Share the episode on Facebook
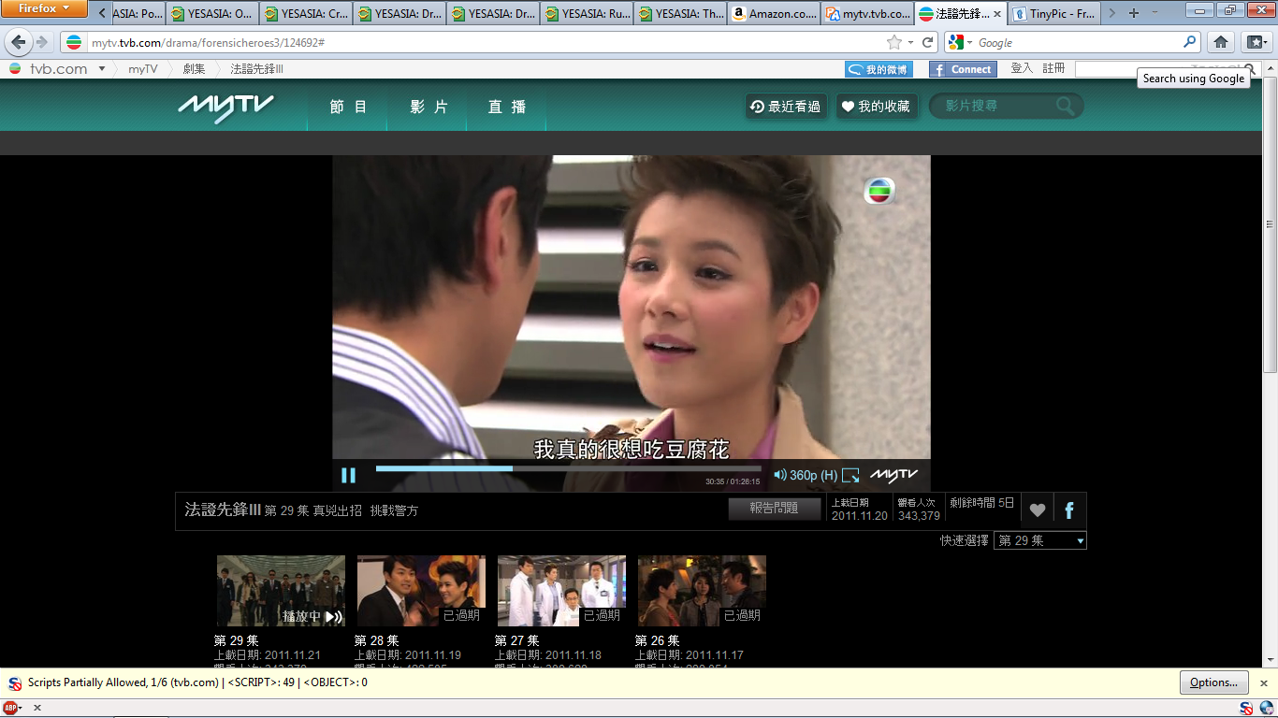The width and height of the screenshot is (1278, 718). (1069, 510)
